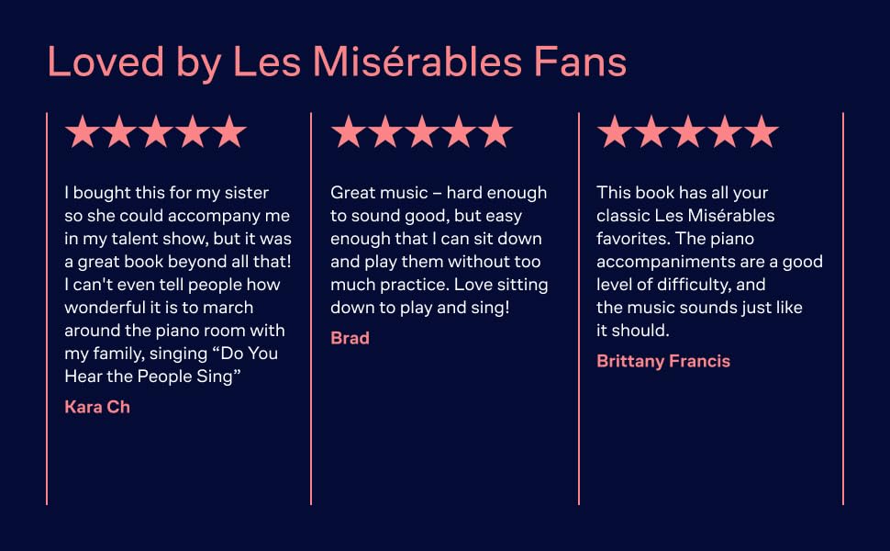Choose the fourth star above Brittany Francis's review
The width and height of the screenshot is (890, 551).
[x=725, y=132]
